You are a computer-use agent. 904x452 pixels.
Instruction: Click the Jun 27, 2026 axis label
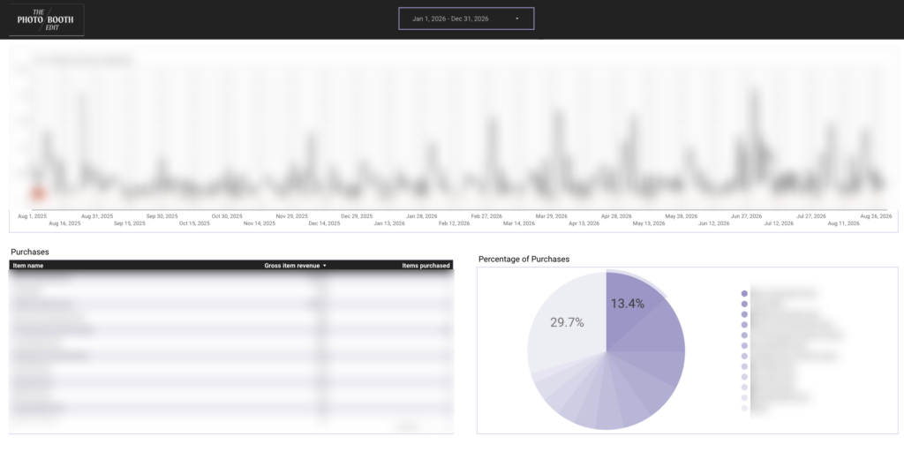coord(746,216)
